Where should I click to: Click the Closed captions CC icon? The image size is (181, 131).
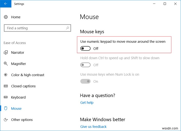(6, 86)
